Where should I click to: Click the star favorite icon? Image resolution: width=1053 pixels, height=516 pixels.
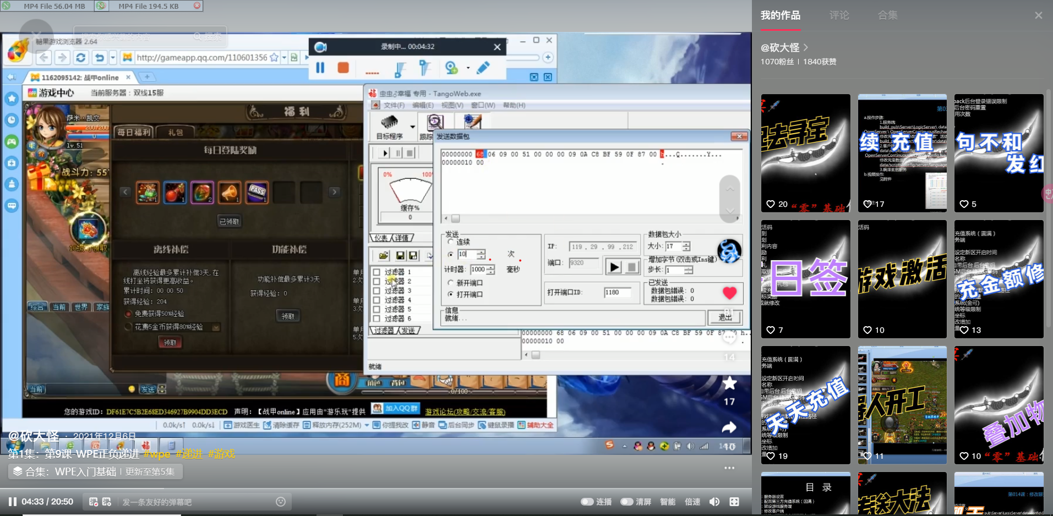pos(729,383)
